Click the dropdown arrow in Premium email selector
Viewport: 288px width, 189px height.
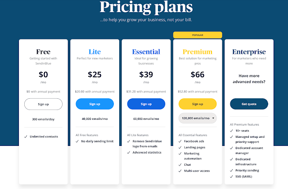click(x=213, y=118)
